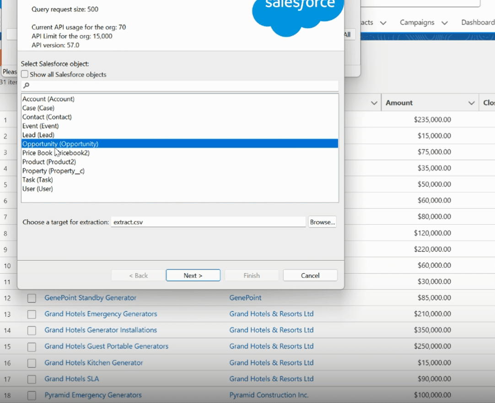Open the Dashboards navigation tab
Viewport: 495px width, 403px height.
click(x=478, y=22)
